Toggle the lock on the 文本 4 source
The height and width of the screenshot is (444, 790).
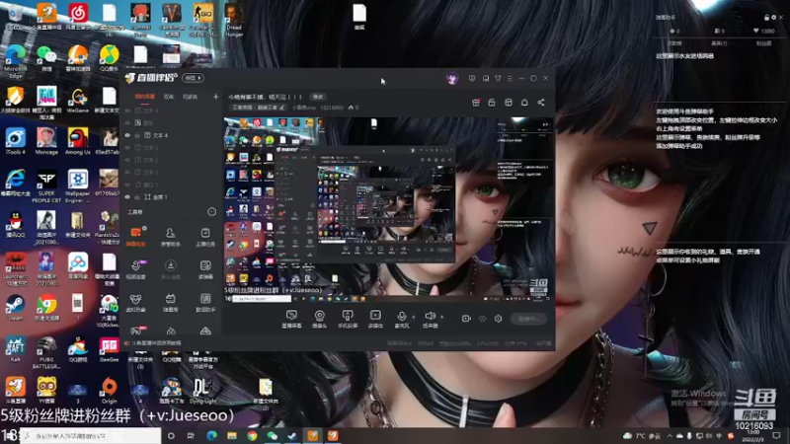pos(137,135)
